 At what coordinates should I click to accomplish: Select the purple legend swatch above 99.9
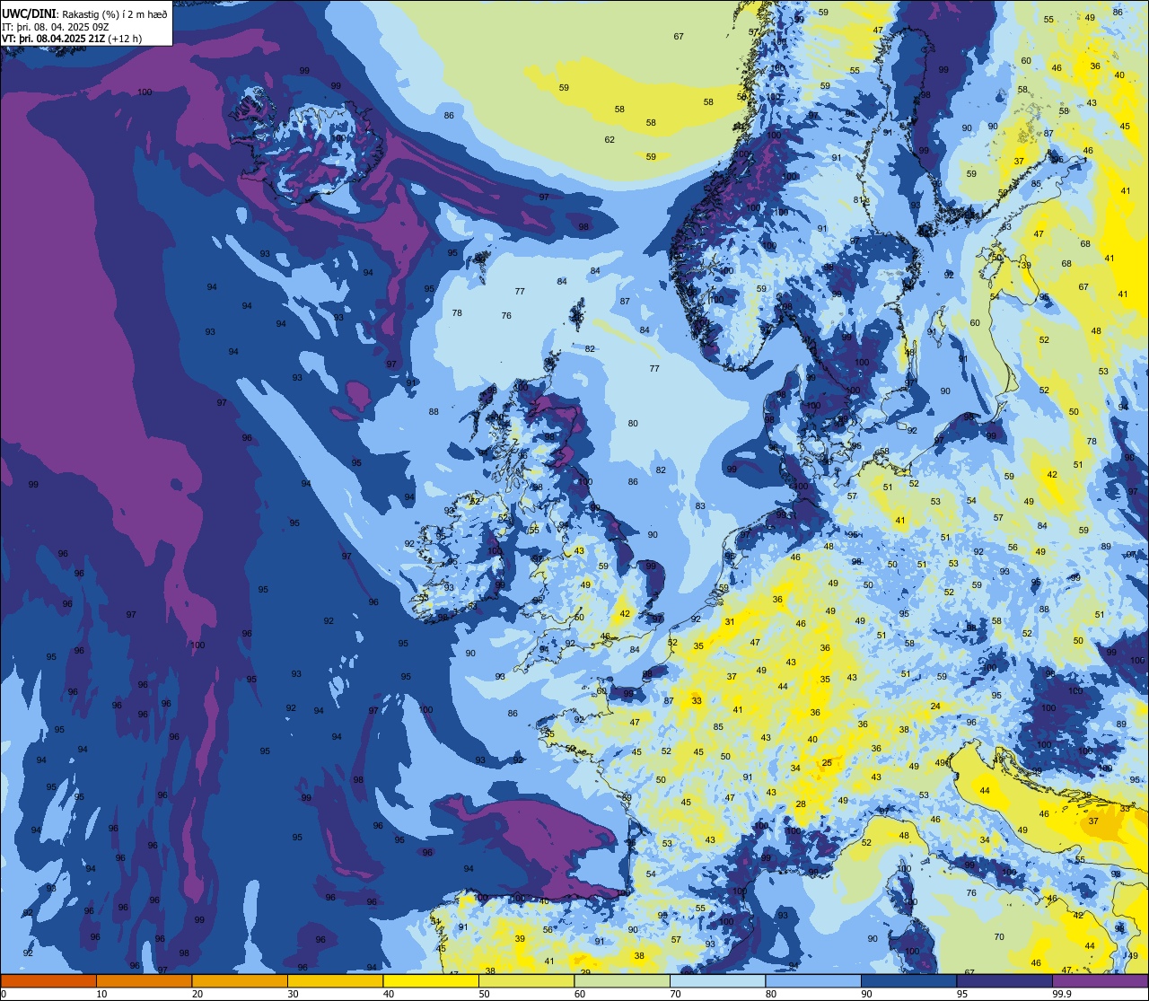(1100, 980)
